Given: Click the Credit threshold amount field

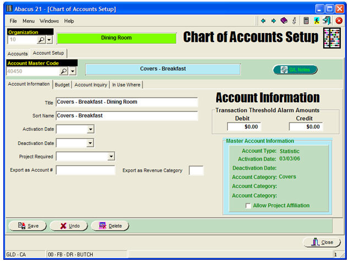Looking at the screenshot, I should click(x=306, y=127).
